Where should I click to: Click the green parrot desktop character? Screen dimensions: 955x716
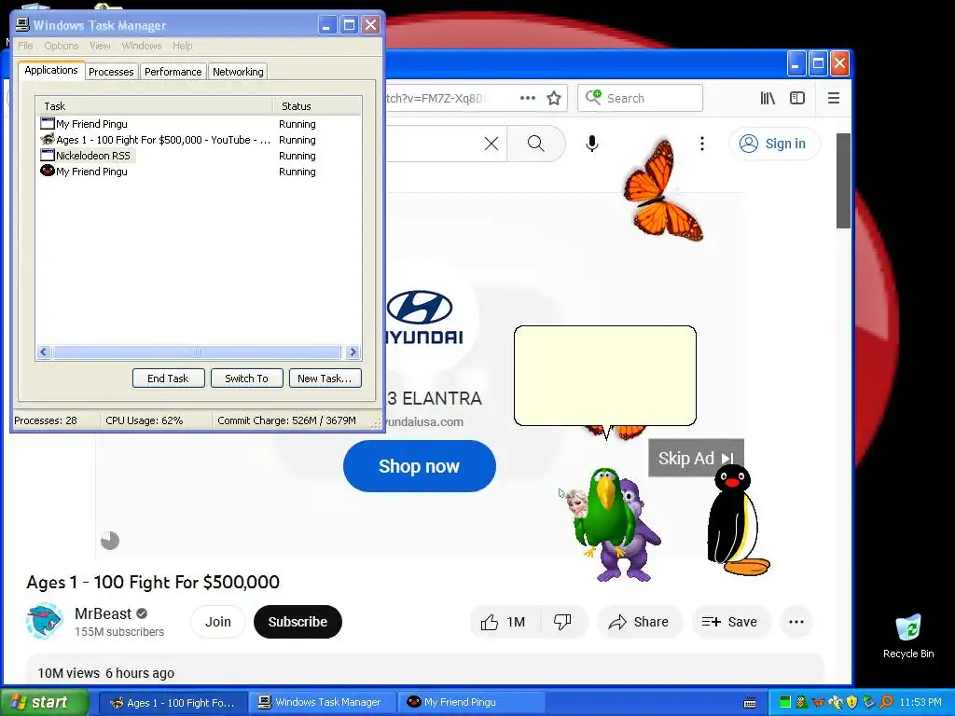click(604, 513)
